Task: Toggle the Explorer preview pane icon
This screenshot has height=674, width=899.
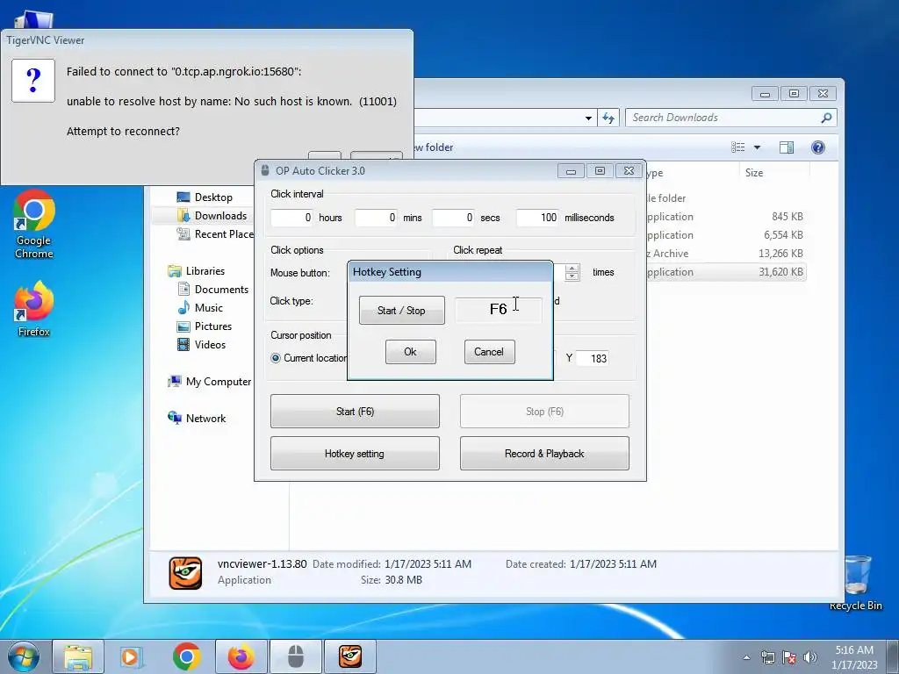Action: click(787, 147)
